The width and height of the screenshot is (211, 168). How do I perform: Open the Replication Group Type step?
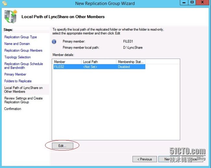[20, 37]
